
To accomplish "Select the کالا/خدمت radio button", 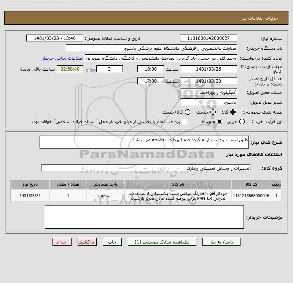I will pos(188,112).
